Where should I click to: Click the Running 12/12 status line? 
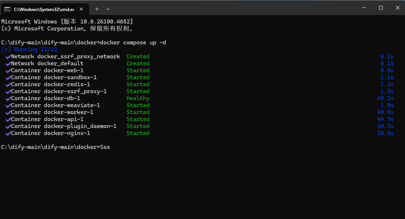(29, 49)
